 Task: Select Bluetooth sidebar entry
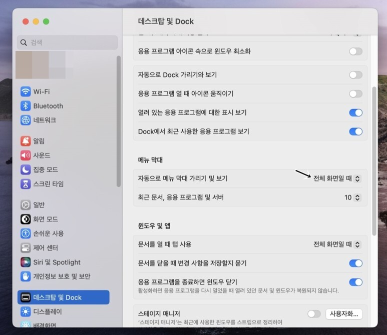48,106
